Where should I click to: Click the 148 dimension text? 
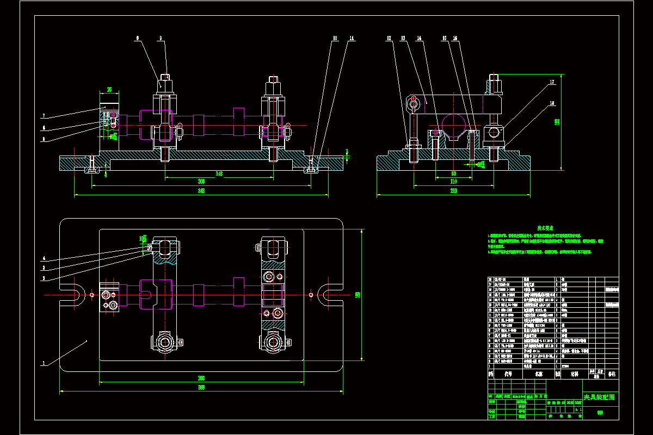coord(219,174)
